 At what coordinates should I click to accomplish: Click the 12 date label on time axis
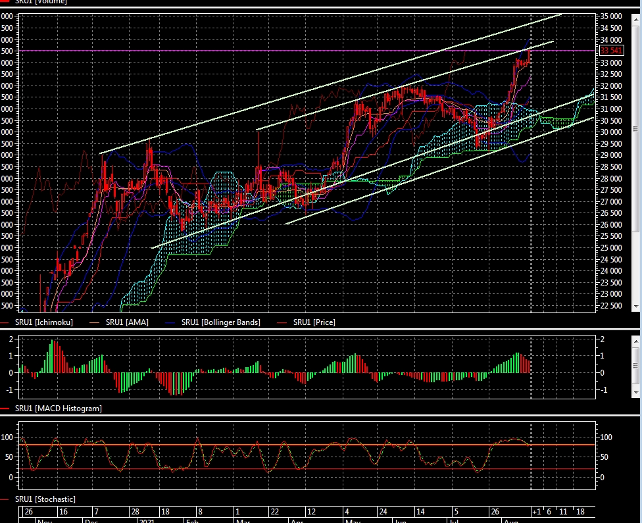coord(312,512)
